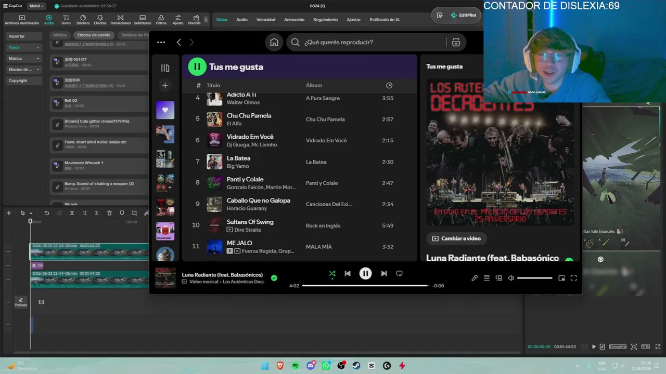Toggle shuffle in Spotify player
The image size is (666, 374).
332,274
